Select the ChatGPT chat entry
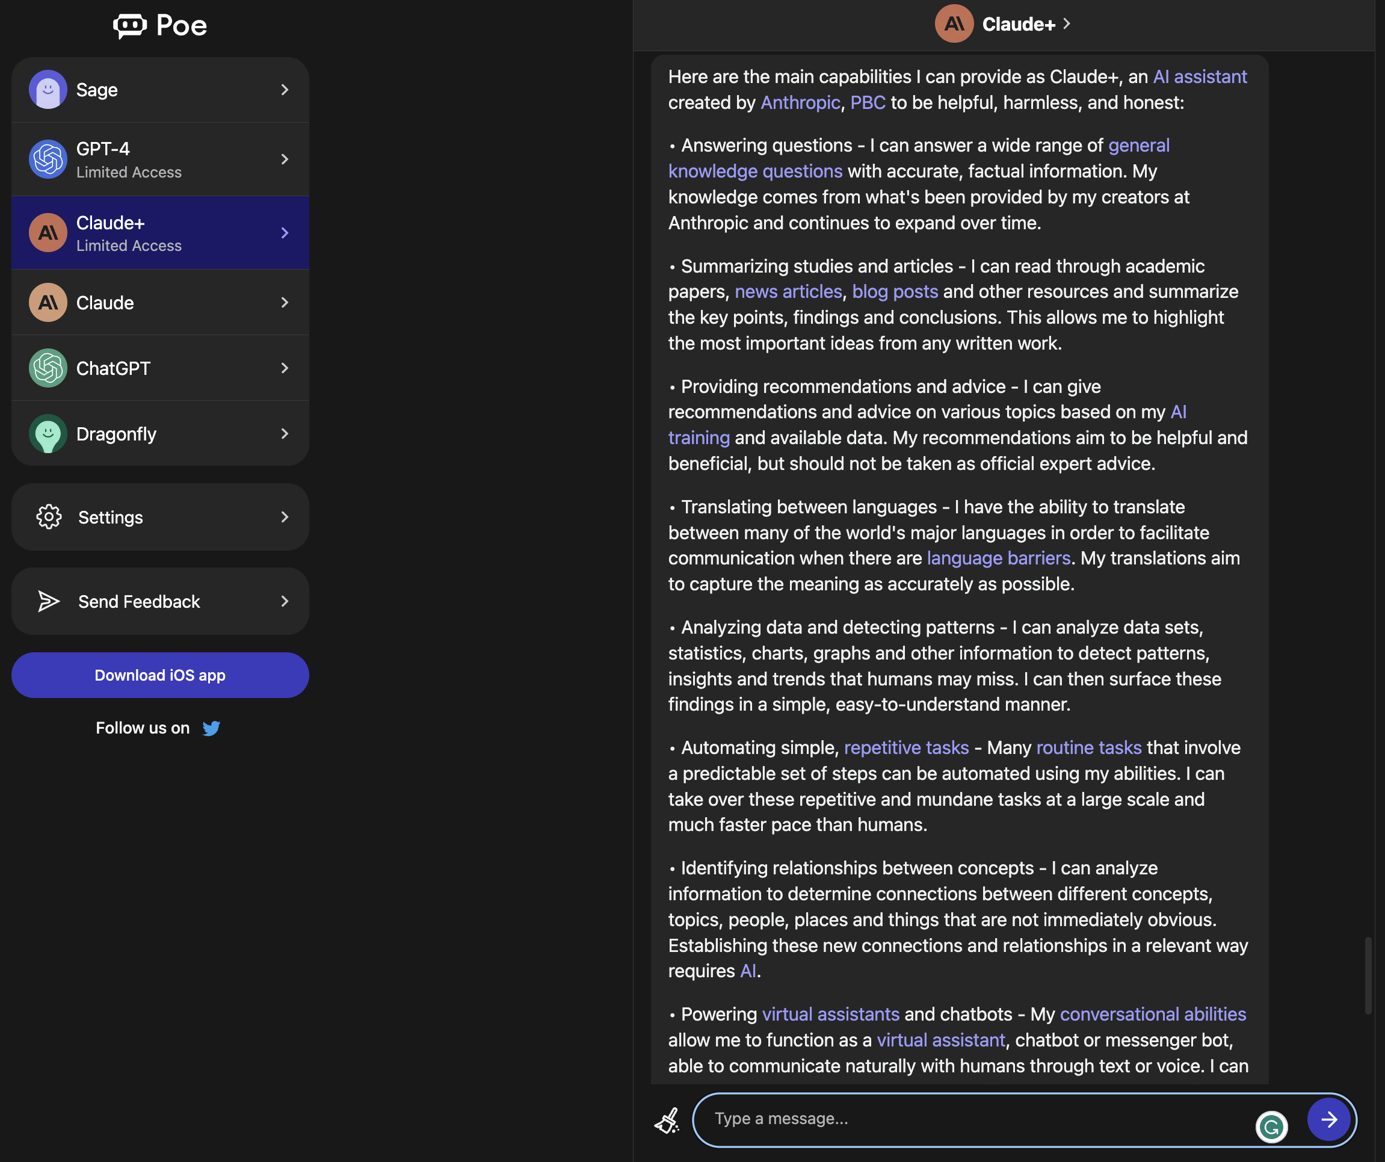Image resolution: width=1385 pixels, height=1162 pixels. 160,368
